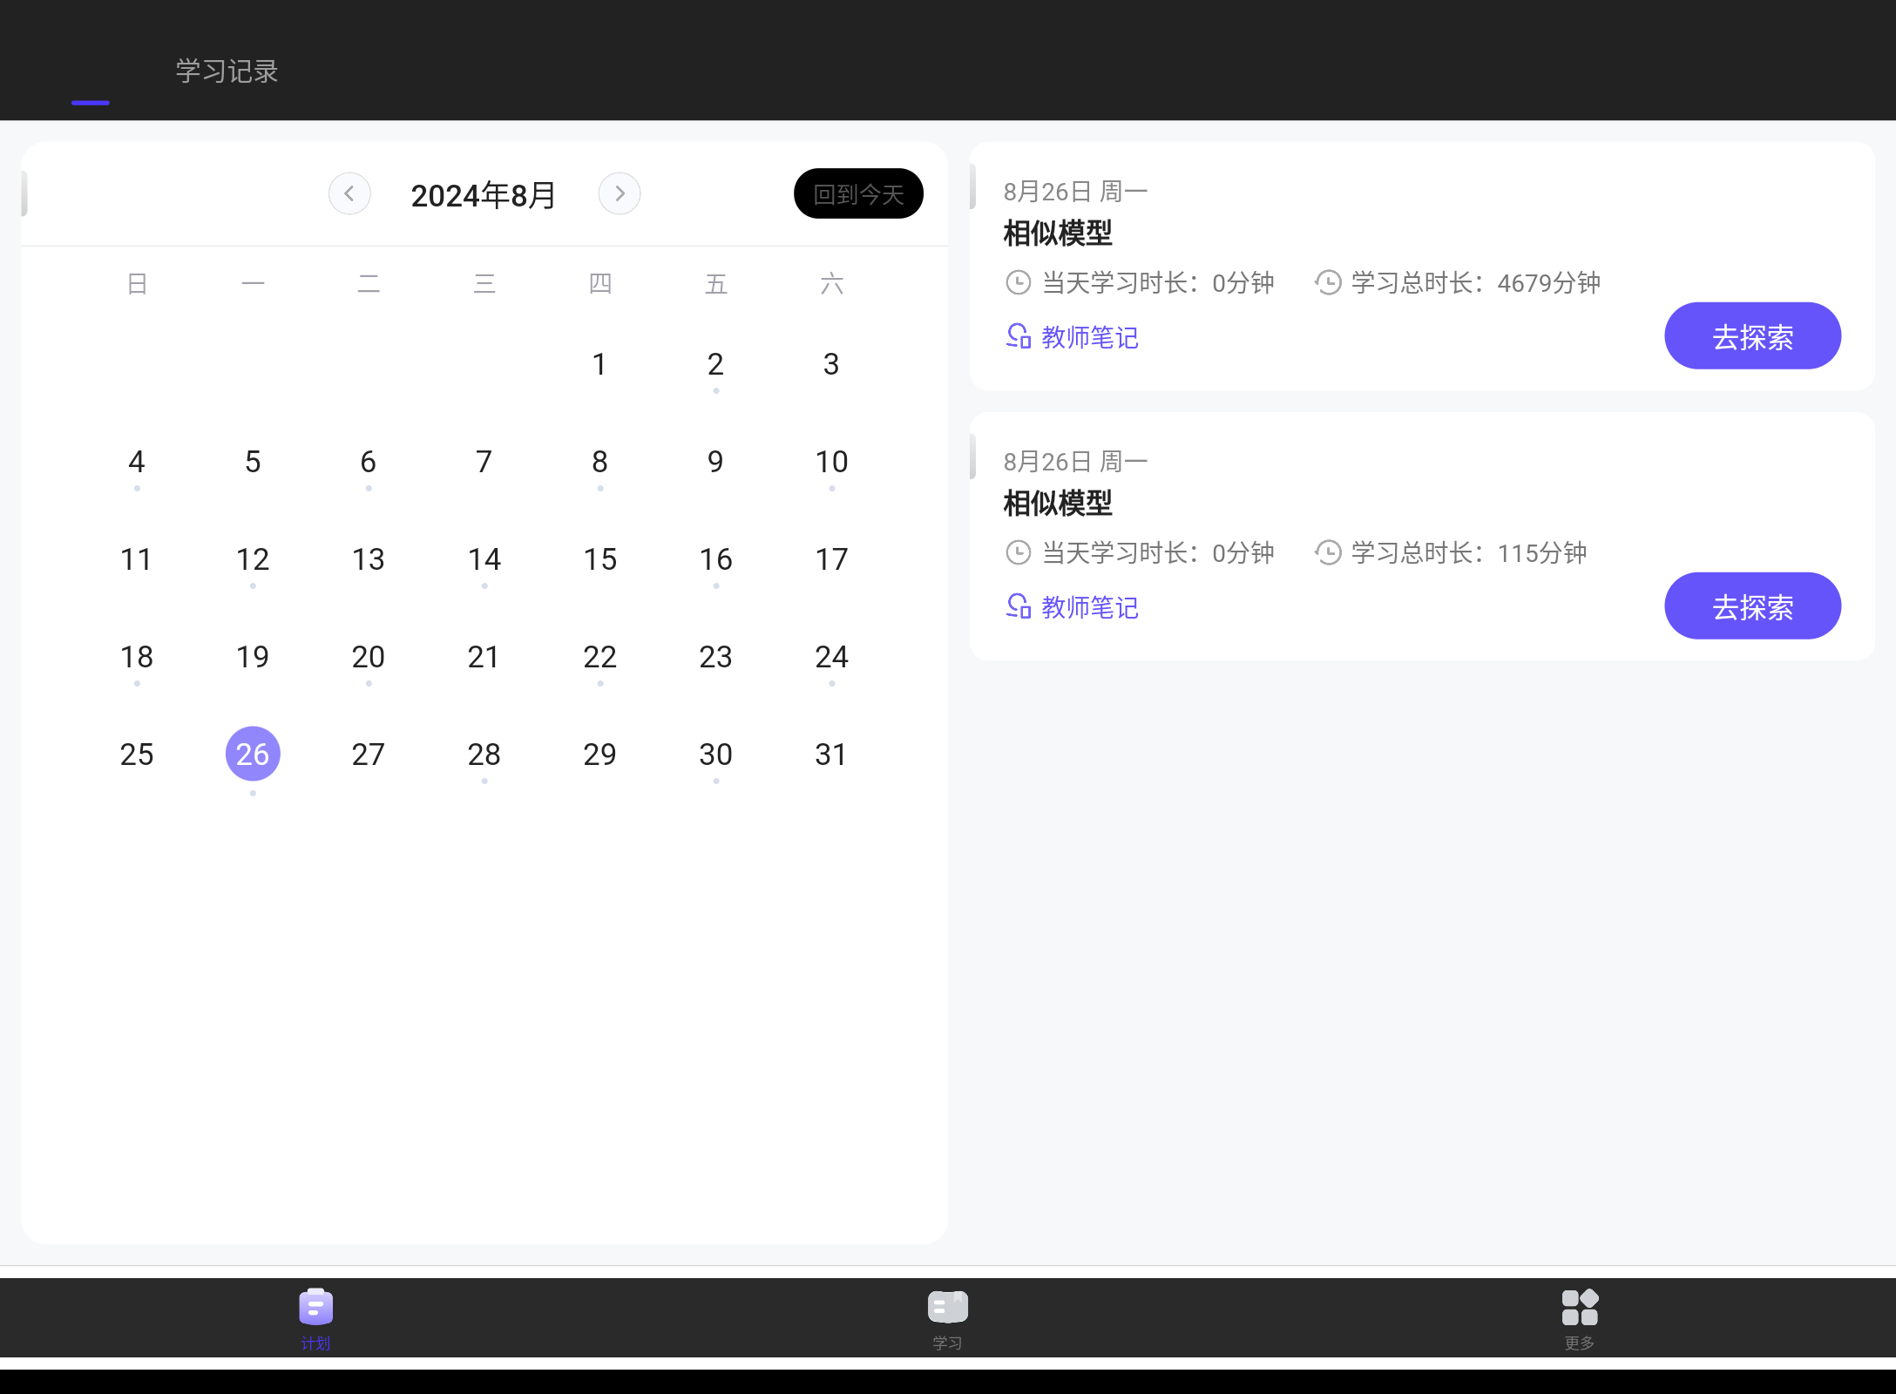Click the lower 去探索 button
1896x1394 pixels.
click(x=1752, y=606)
